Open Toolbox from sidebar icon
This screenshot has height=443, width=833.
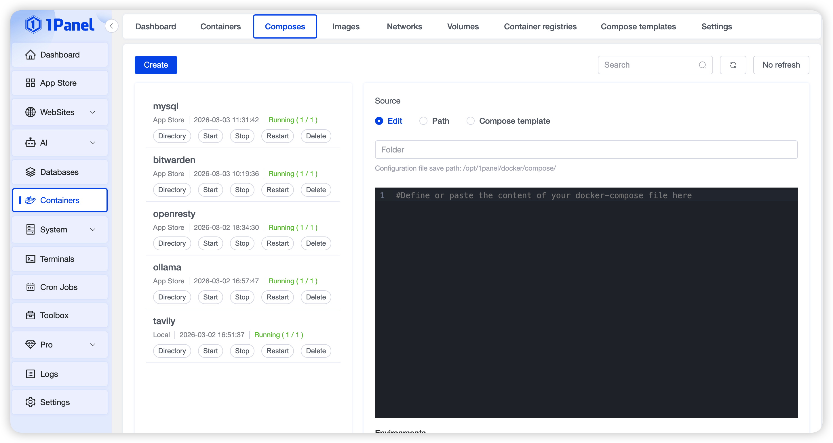point(31,315)
